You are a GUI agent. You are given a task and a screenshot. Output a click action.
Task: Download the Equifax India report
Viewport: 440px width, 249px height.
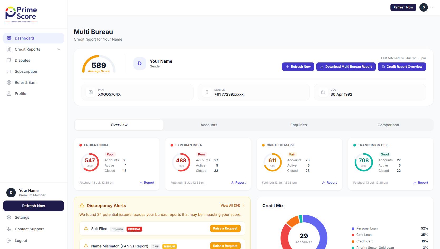pos(147,183)
